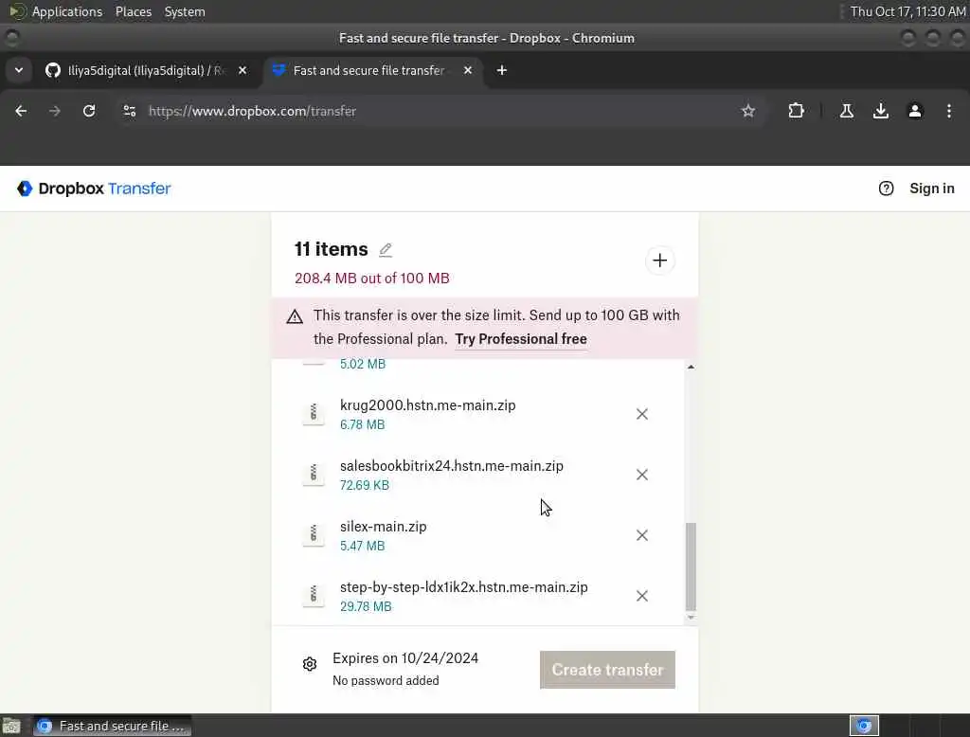Click the file list scroll up arrow

coord(691,367)
